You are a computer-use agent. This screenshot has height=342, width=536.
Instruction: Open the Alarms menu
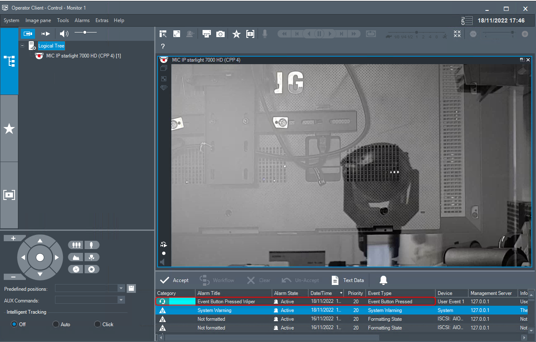82,20
